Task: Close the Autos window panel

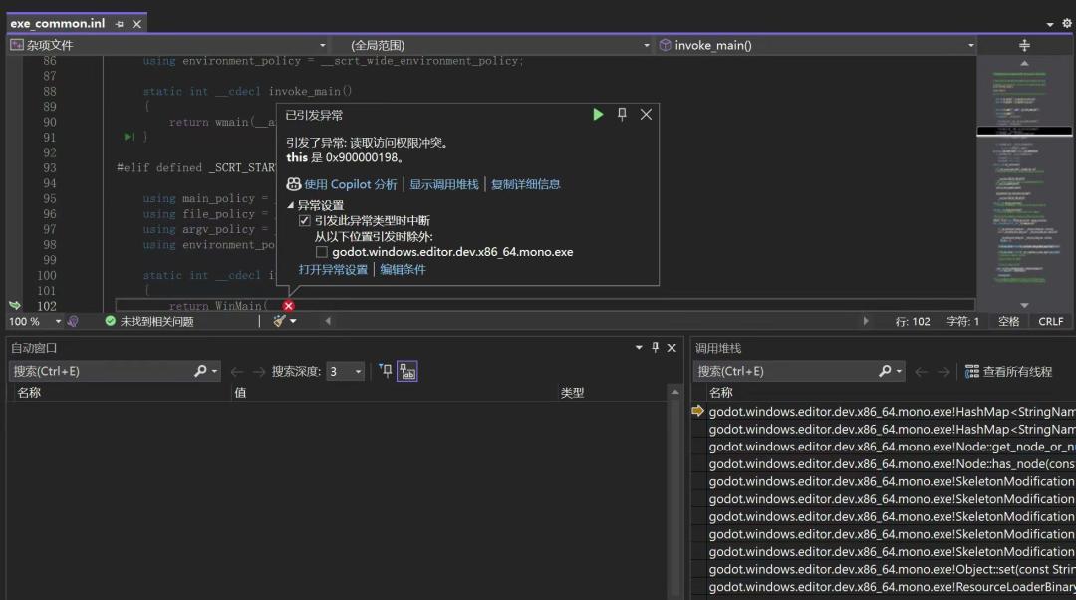Action: 672,348
